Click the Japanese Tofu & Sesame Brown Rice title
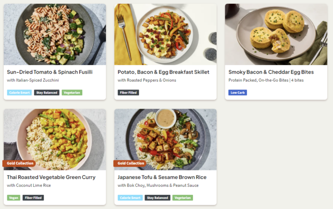 (162, 177)
